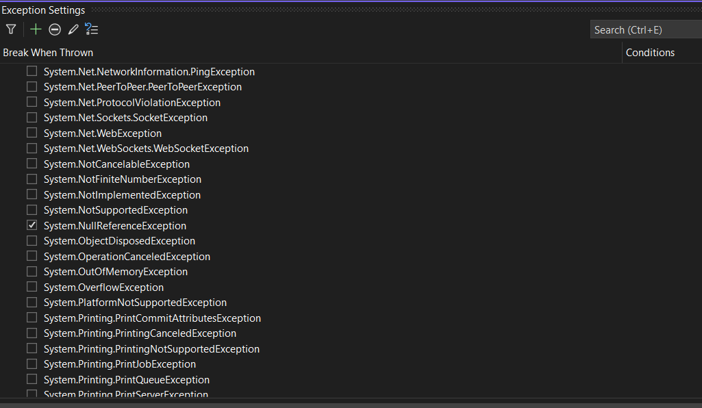702x408 pixels.
Task: Check System.Net.Sockets.SocketException box
Action: tap(32, 118)
